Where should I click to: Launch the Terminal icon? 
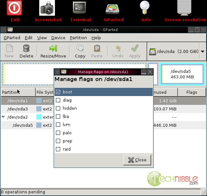[79, 8]
